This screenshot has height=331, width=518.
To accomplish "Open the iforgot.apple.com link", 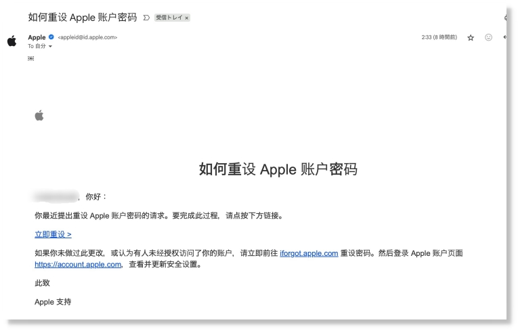I will pyautogui.click(x=308, y=253).
